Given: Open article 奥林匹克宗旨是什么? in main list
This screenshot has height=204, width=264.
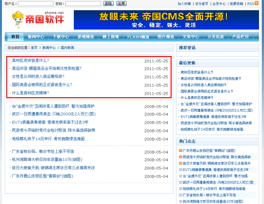Looking at the screenshot, I should (x=30, y=60).
